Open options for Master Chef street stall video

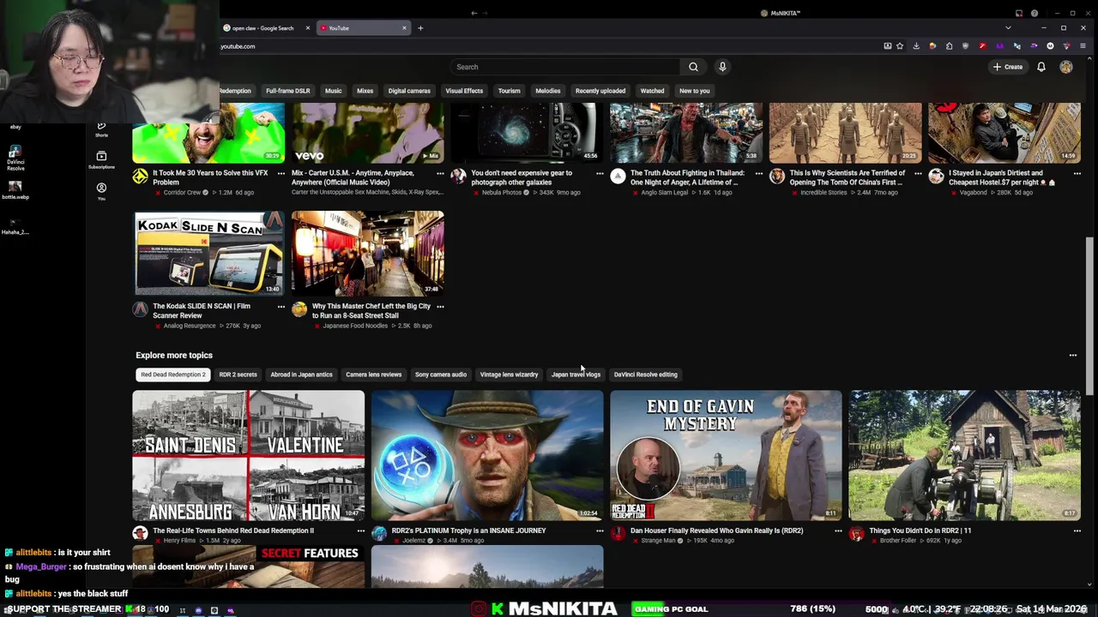[440, 307]
